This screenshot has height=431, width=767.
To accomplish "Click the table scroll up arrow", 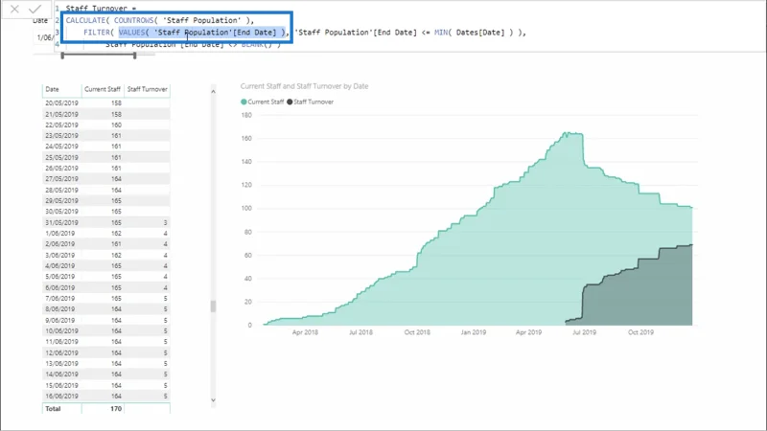I will click(213, 91).
